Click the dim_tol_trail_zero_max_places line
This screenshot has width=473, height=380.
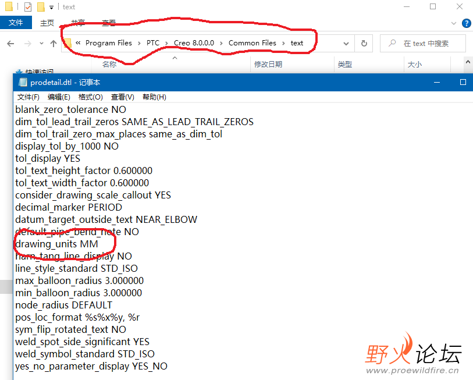click(119, 134)
